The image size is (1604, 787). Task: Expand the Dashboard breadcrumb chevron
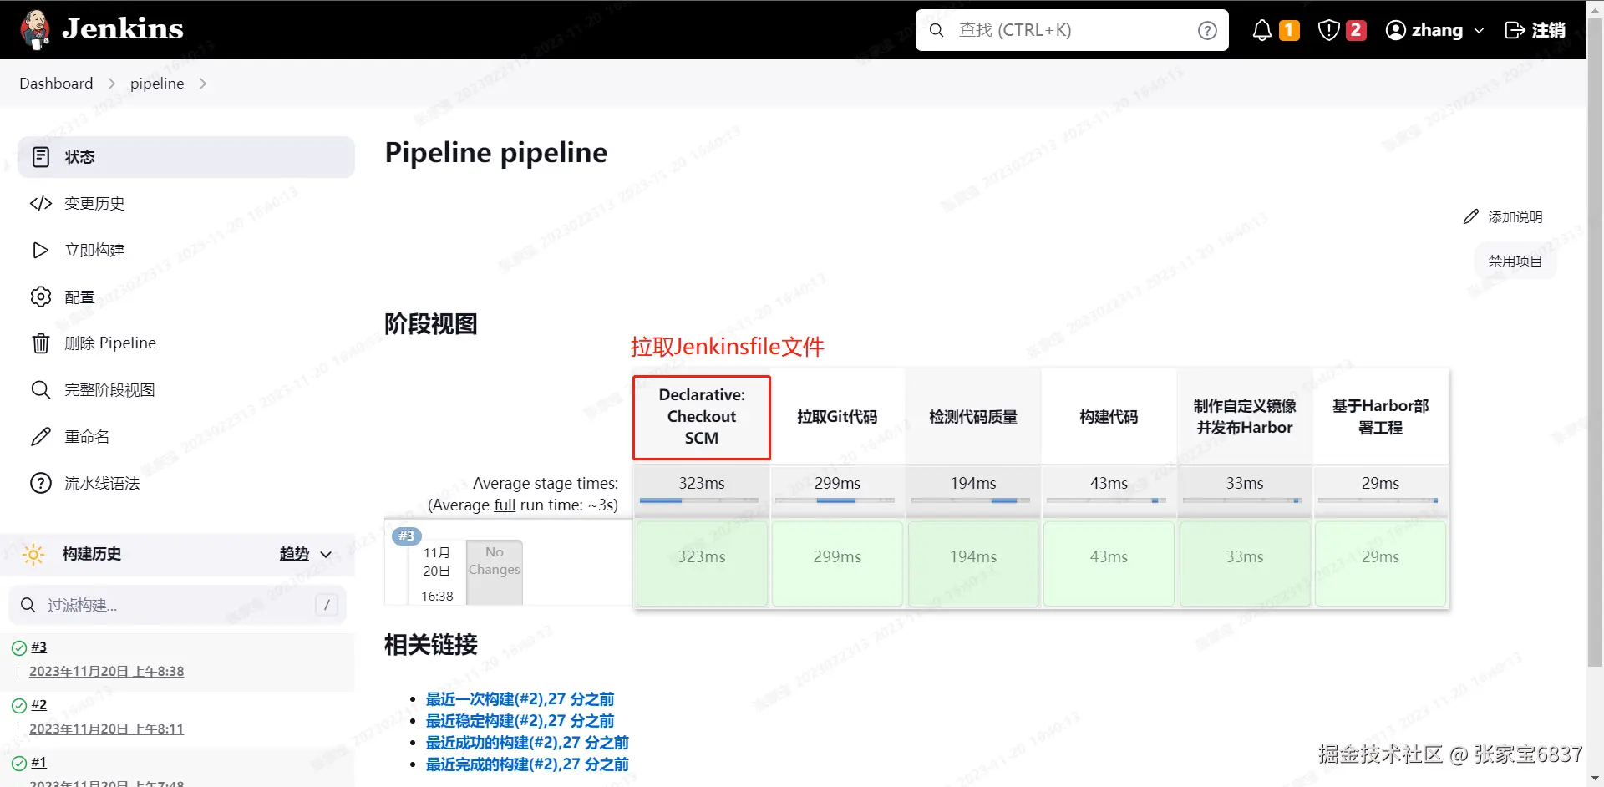click(111, 84)
